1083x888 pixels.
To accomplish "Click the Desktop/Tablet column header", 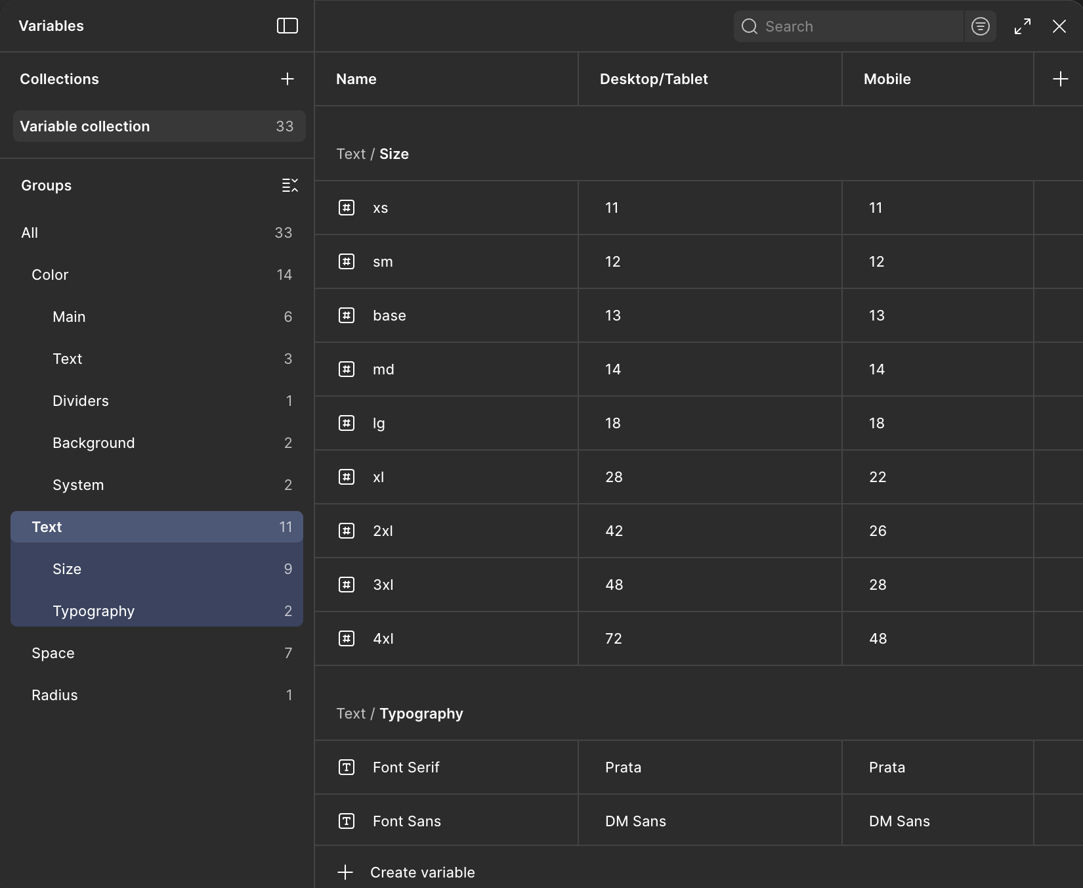I will (x=654, y=79).
